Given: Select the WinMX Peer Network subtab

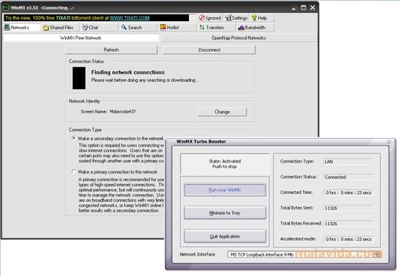Looking at the screenshot, I should click(x=81, y=38).
